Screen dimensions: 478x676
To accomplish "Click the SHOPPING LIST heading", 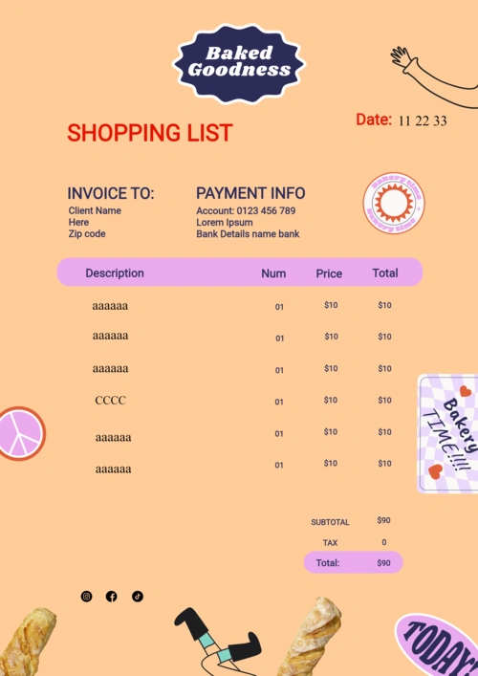I will coord(150,133).
